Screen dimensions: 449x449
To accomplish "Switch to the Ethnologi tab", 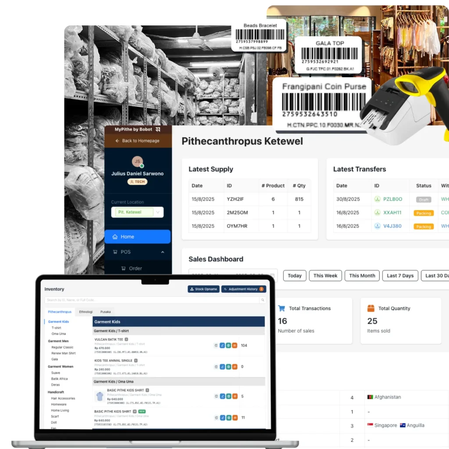I will (86, 312).
